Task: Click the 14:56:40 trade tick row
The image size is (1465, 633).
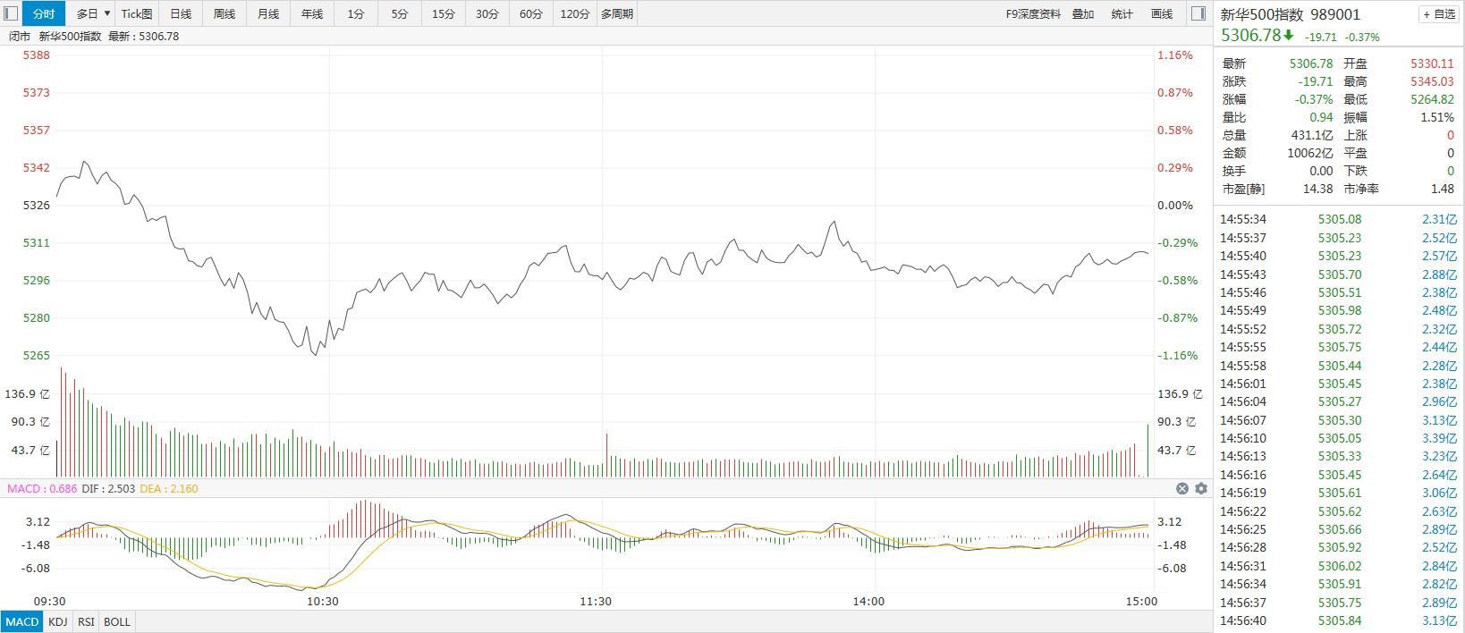Action: click(1338, 620)
